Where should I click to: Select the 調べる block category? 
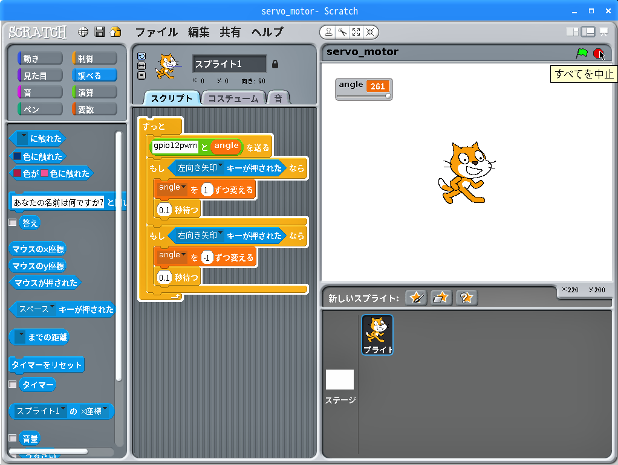coord(94,75)
